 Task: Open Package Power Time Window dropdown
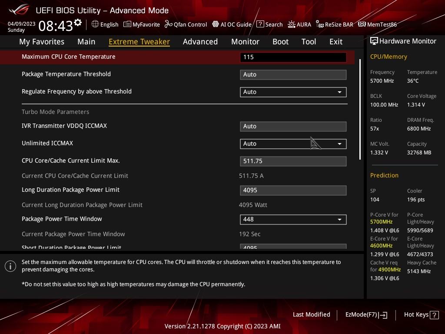coord(293,220)
